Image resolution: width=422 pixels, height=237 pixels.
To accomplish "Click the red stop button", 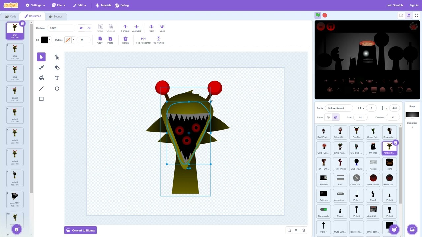I will 325,15.
